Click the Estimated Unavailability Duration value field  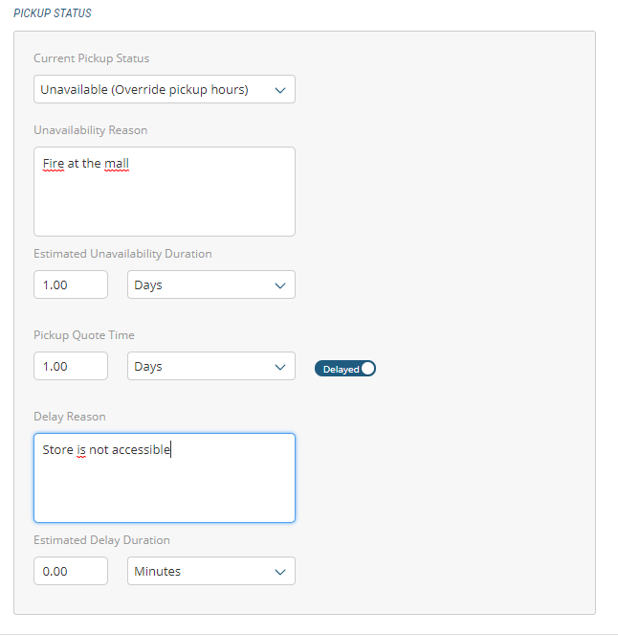pyautogui.click(x=71, y=284)
